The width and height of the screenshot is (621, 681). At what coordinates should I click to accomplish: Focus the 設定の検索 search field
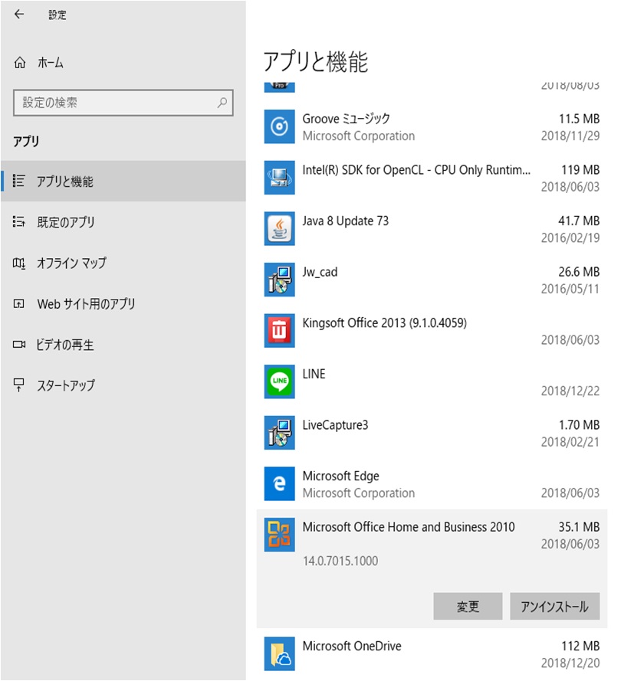[123, 103]
